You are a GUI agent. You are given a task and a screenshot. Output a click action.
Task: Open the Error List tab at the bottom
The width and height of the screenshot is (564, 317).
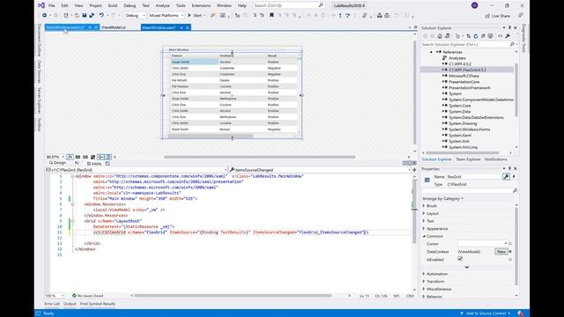click(52, 304)
